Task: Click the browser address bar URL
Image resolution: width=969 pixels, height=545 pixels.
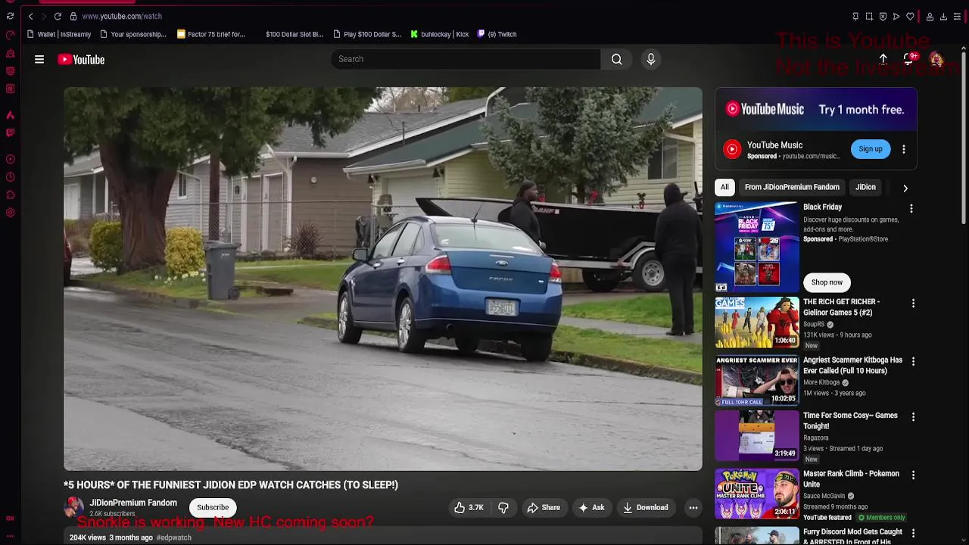Action: (x=122, y=16)
